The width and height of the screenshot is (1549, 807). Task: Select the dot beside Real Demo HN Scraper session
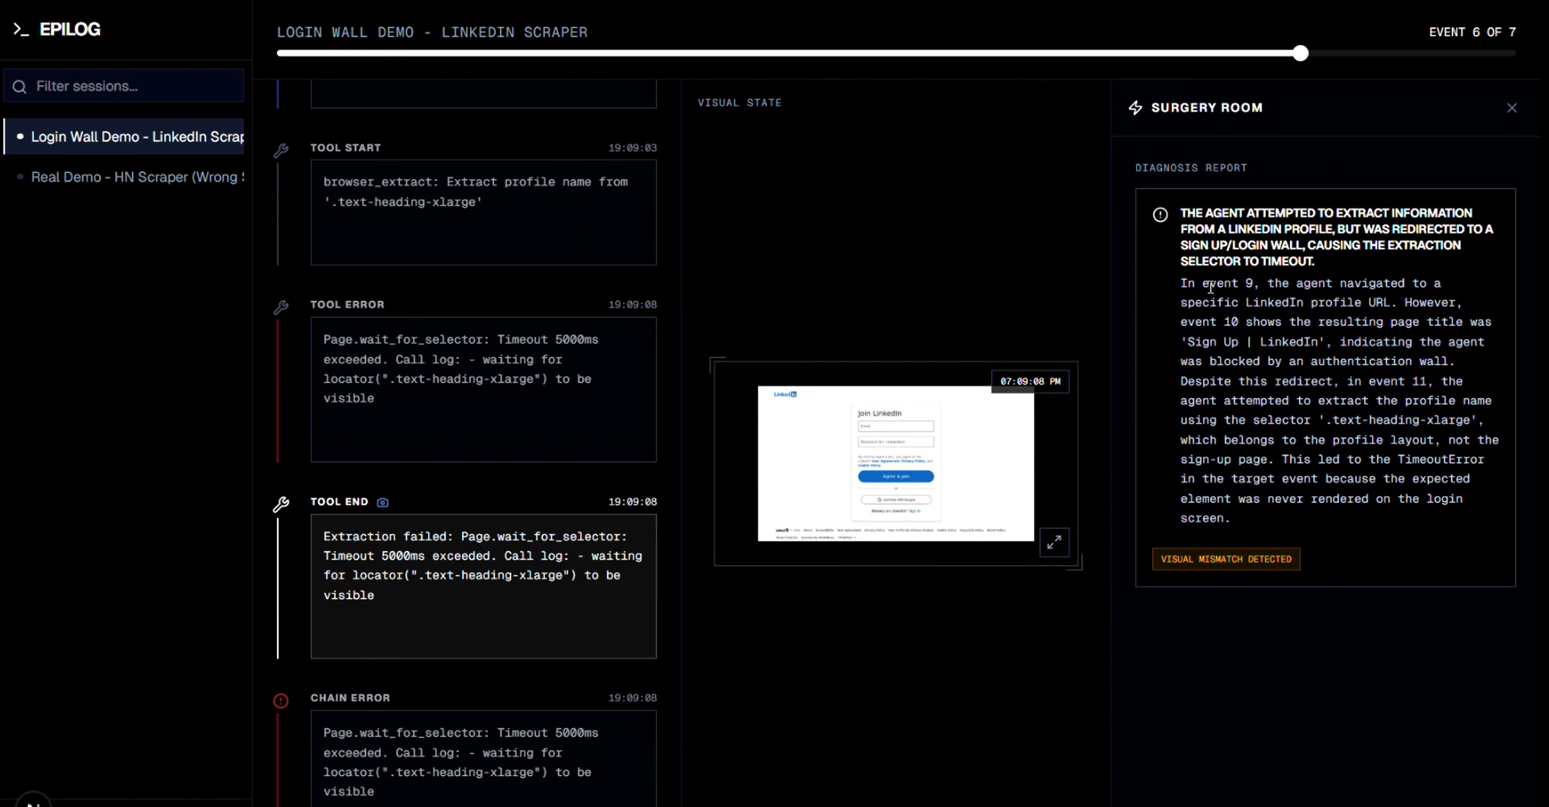click(19, 177)
